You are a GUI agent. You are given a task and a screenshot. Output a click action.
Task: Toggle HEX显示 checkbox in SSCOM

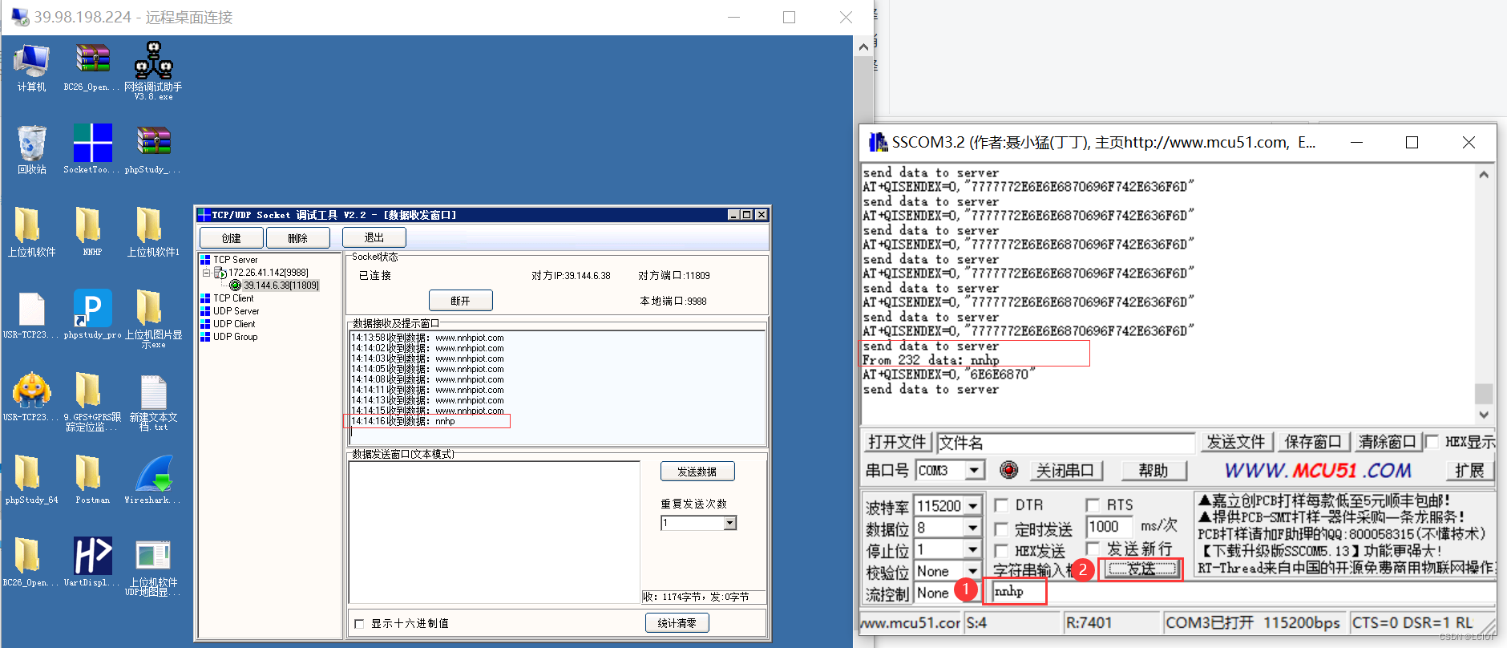[x=1432, y=442]
